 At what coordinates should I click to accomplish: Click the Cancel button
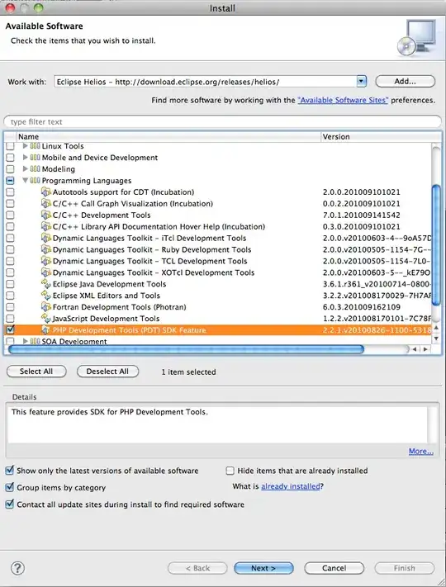pyautogui.click(x=334, y=568)
